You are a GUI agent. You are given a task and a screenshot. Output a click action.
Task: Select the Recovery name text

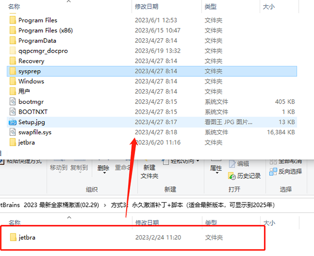pyautogui.click(x=31, y=61)
